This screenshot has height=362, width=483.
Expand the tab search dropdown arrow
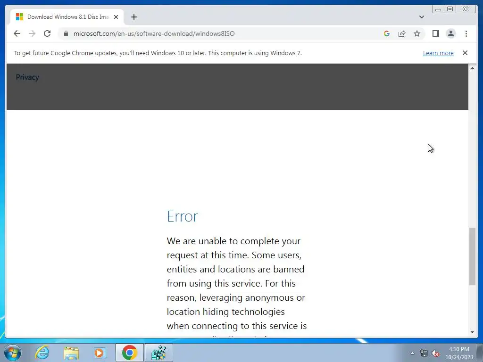point(422,17)
